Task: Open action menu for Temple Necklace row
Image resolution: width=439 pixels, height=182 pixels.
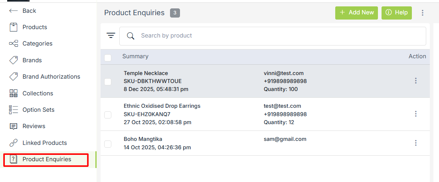Action: (x=415, y=81)
